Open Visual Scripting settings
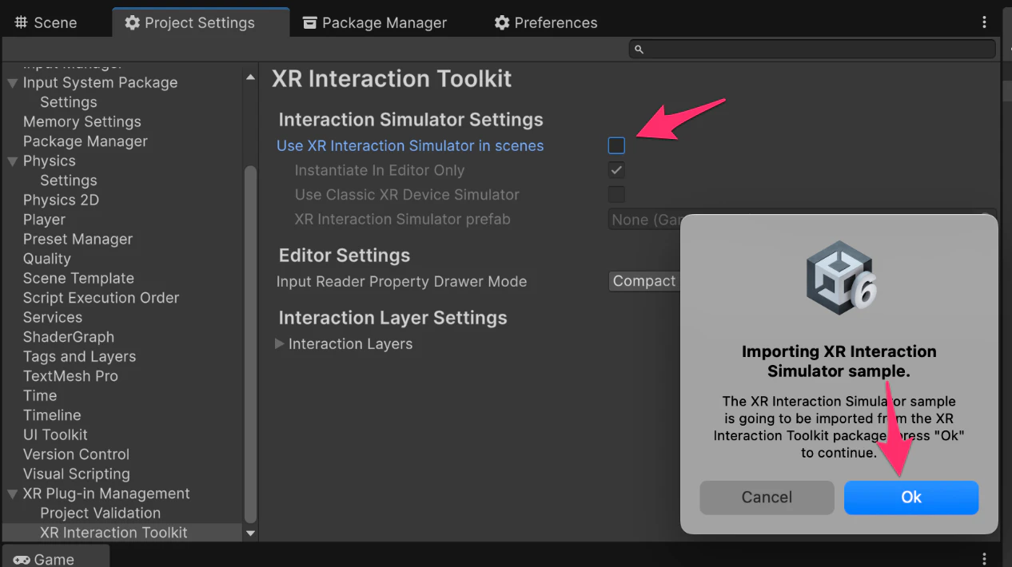This screenshot has width=1012, height=567. [x=76, y=474]
